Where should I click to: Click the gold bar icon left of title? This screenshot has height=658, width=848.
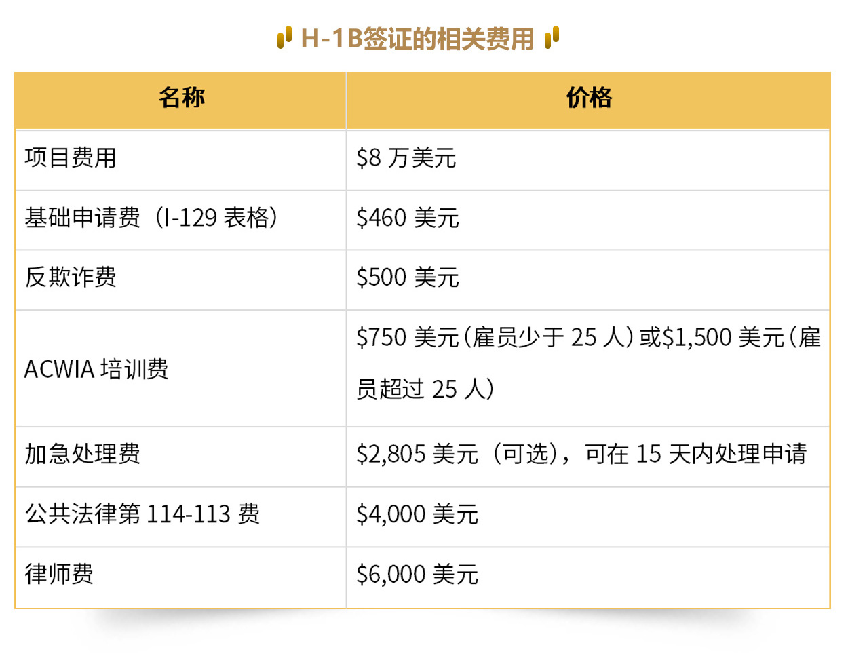click(x=285, y=37)
